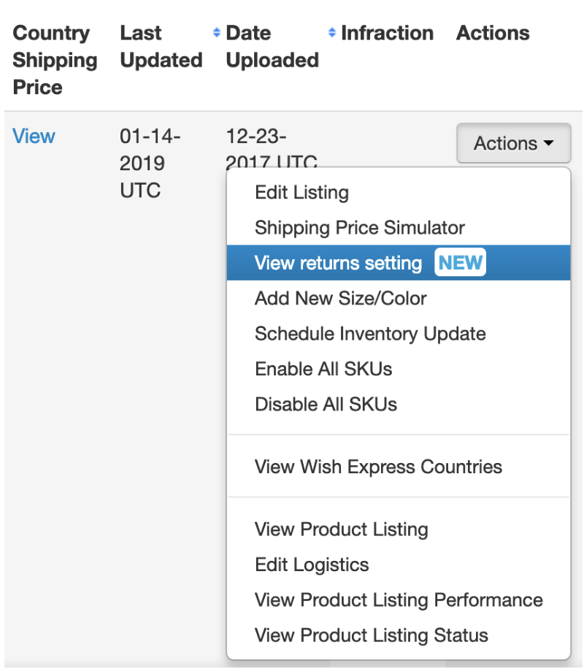This screenshot has width=584, height=669.
Task: Choose Edit Listing from the menu
Action: pyautogui.click(x=301, y=193)
